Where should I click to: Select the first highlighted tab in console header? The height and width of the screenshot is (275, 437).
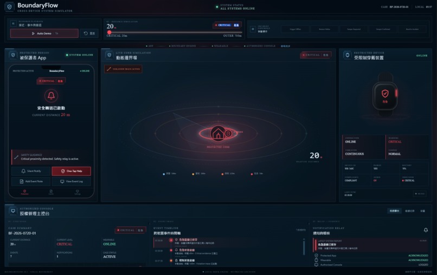click(x=394, y=211)
